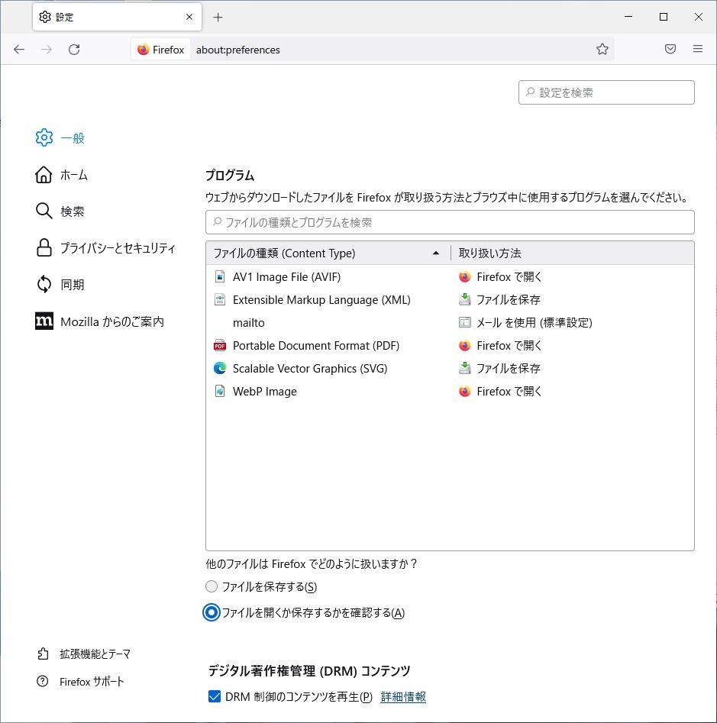
Task: Open the Pocket save icon
Action: (x=670, y=49)
